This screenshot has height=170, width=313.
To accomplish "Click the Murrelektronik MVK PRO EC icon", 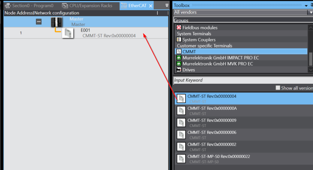I will click(179, 64).
